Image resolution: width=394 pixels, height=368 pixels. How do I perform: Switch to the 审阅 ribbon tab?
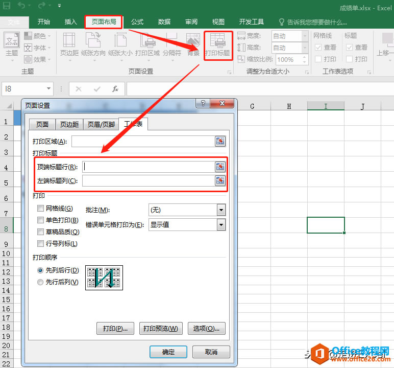point(191,22)
